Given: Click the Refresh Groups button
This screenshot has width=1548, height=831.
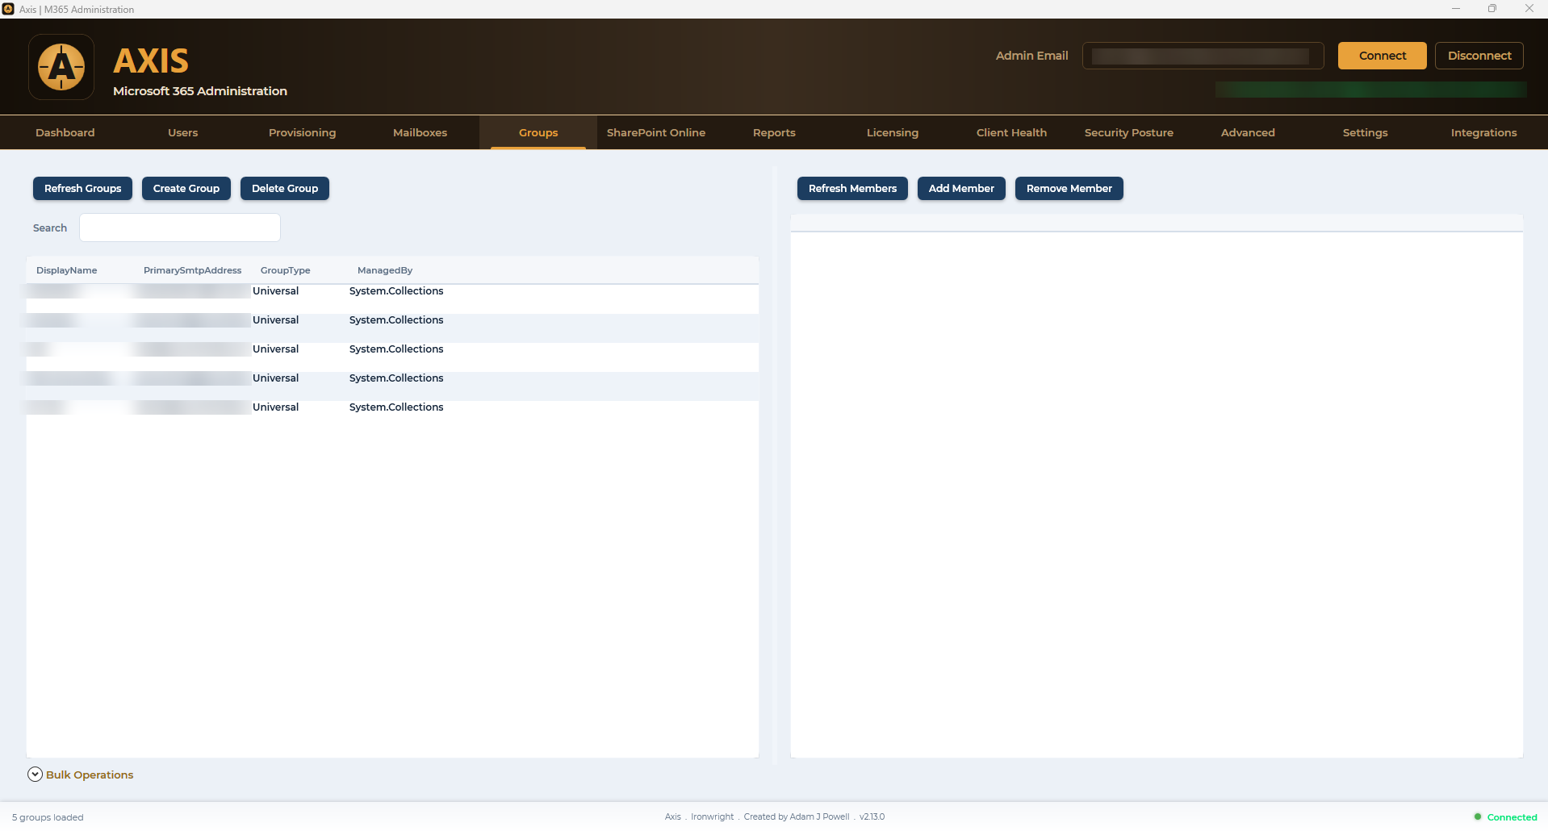Looking at the screenshot, I should [x=82, y=188].
